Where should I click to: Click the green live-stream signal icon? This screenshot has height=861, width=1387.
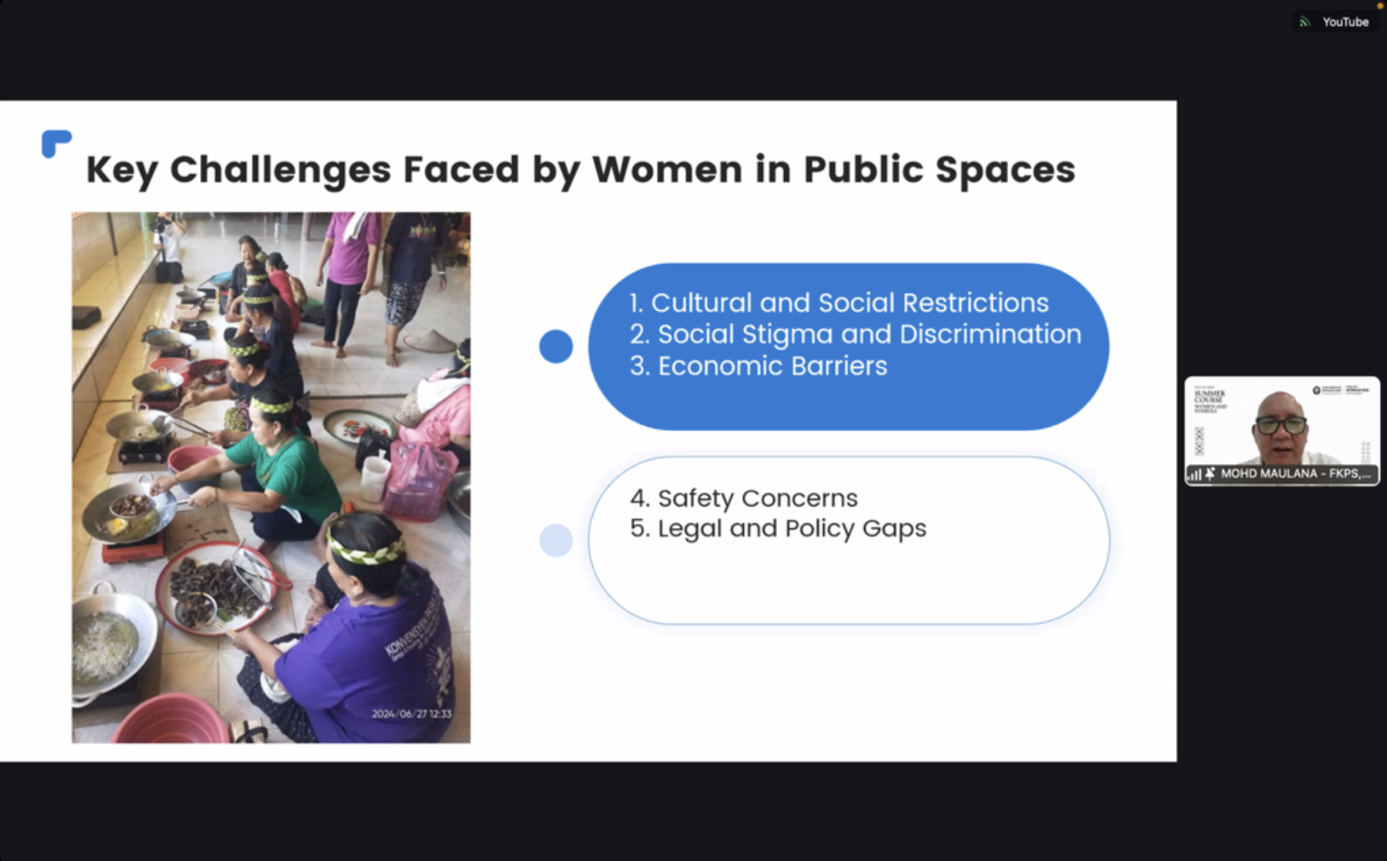[1305, 22]
